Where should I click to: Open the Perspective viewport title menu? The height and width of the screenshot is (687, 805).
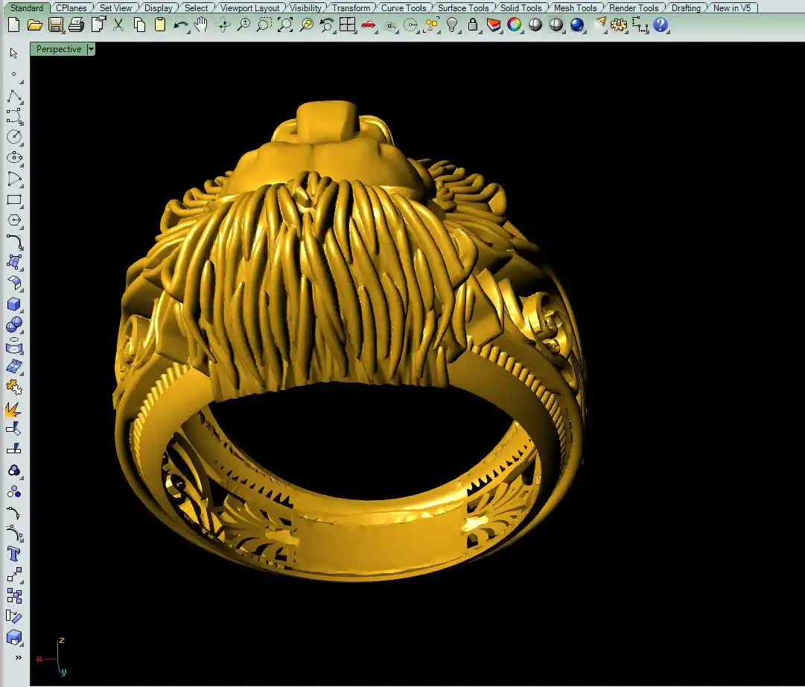click(x=59, y=49)
